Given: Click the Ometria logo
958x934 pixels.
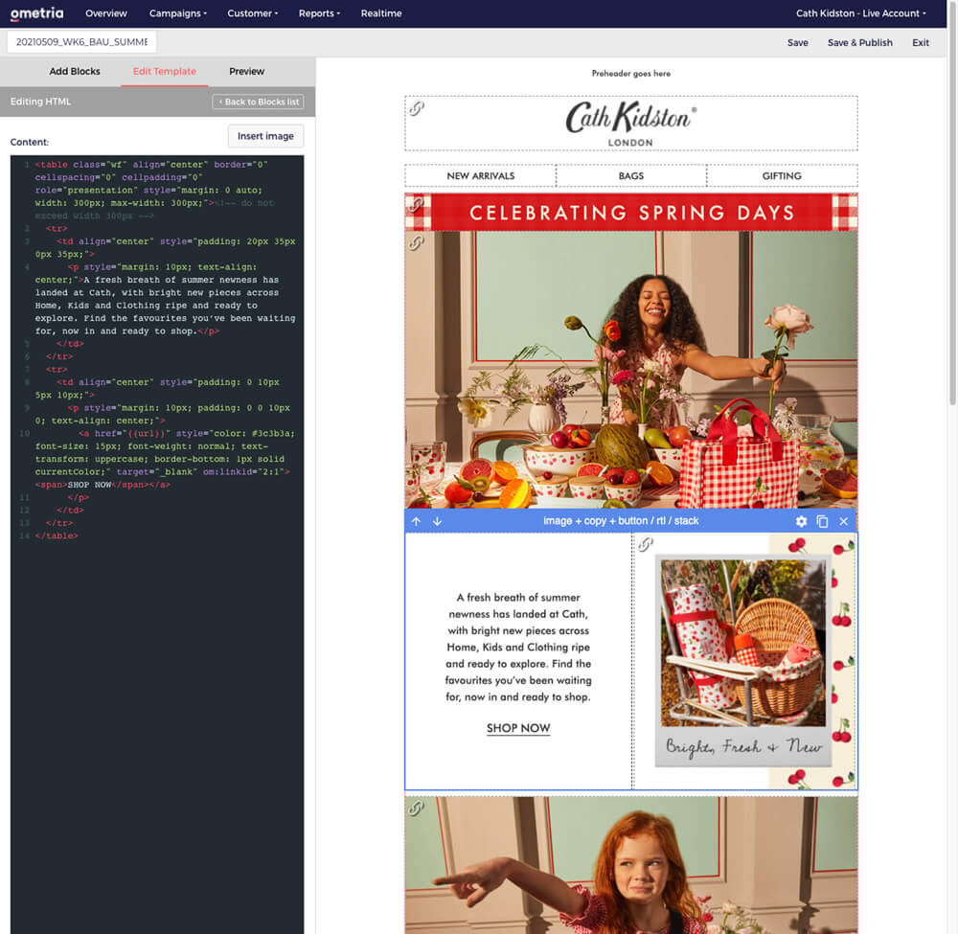Looking at the screenshot, I should pos(36,12).
